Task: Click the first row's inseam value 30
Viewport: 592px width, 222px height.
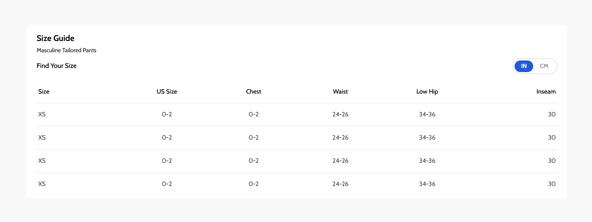Action: tap(551, 114)
